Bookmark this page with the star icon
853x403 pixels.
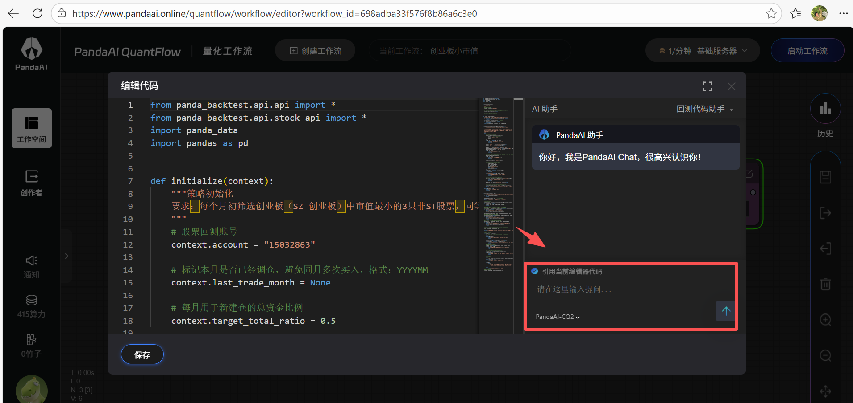coord(771,13)
